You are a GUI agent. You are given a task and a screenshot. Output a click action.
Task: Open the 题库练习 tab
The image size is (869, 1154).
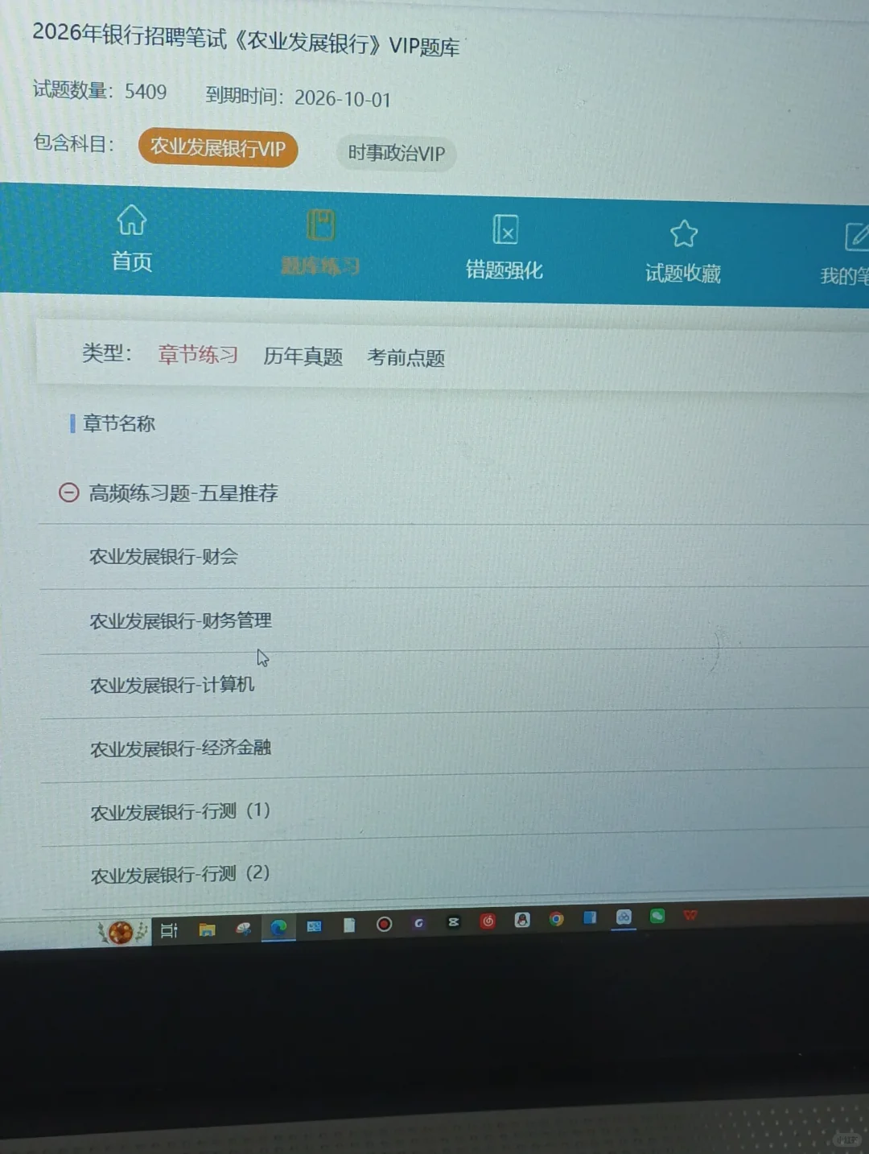320,242
